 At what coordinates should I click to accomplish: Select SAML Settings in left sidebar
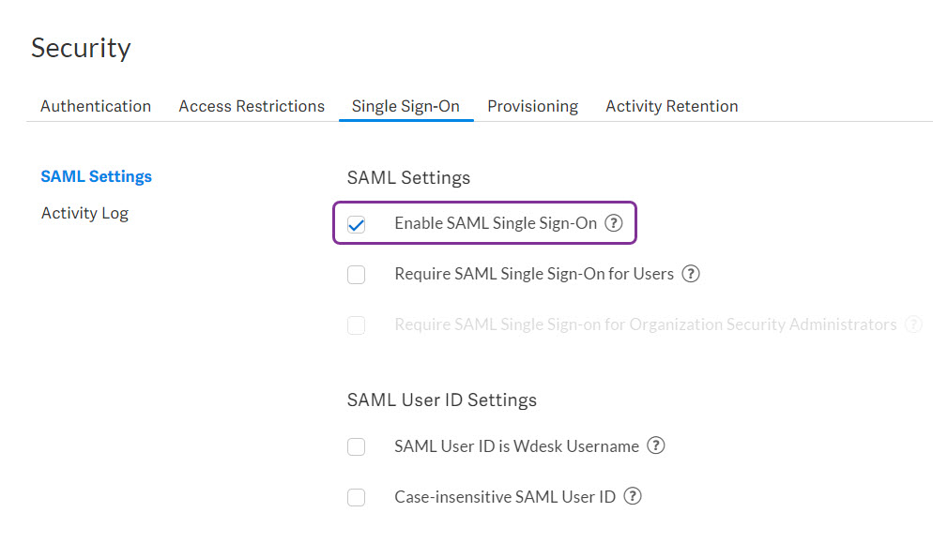tap(97, 176)
